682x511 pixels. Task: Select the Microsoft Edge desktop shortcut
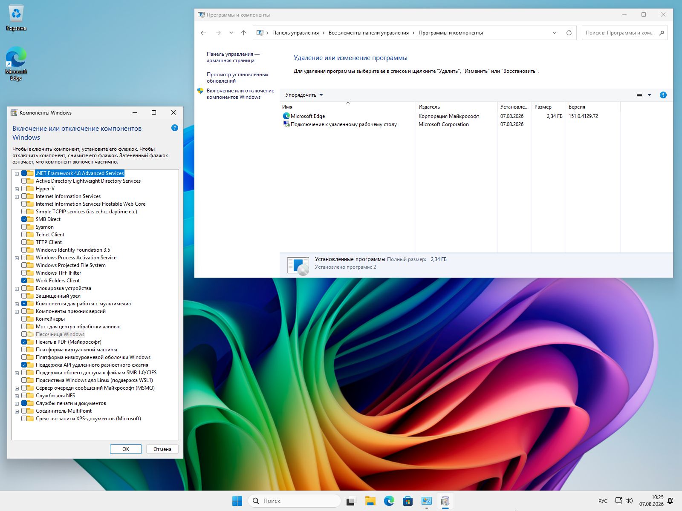pos(16,63)
